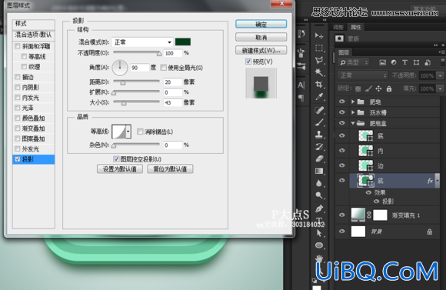Screen dimensions: 446x290
Task: Enable the 颜色叠加 checkbox
Action: 18,118
